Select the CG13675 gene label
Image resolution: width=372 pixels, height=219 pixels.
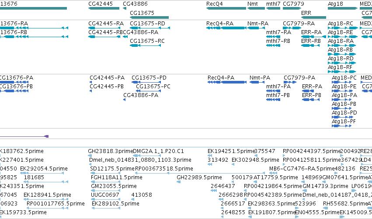click(x=142, y=13)
